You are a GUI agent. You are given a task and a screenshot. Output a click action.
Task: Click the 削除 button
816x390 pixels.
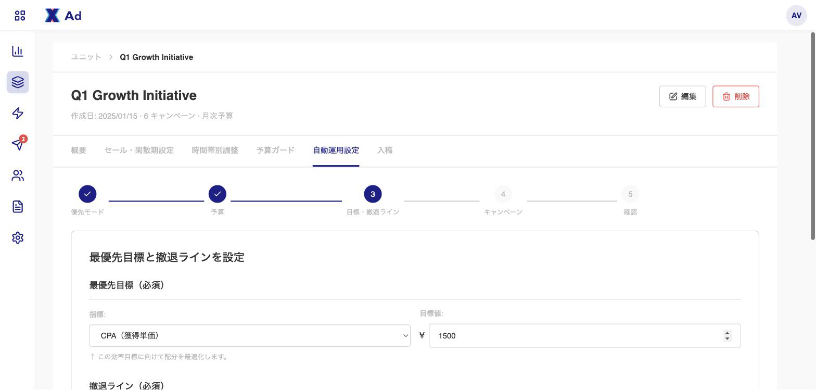pyautogui.click(x=736, y=96)
